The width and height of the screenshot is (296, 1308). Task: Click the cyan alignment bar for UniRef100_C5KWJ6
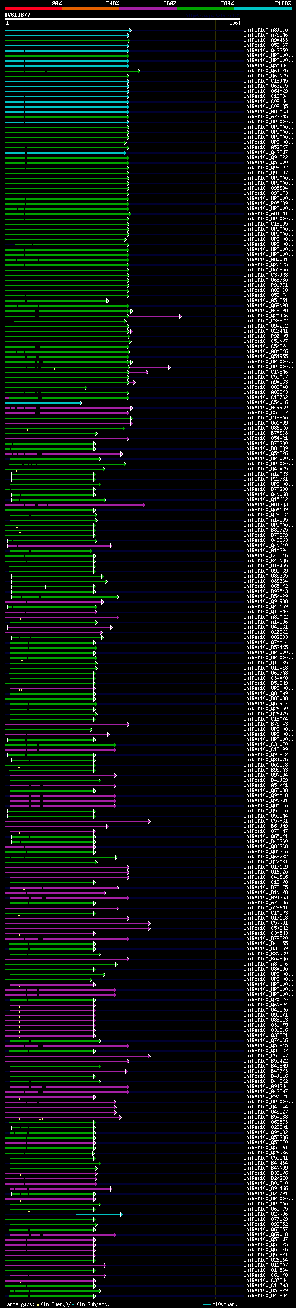[43, 403]
